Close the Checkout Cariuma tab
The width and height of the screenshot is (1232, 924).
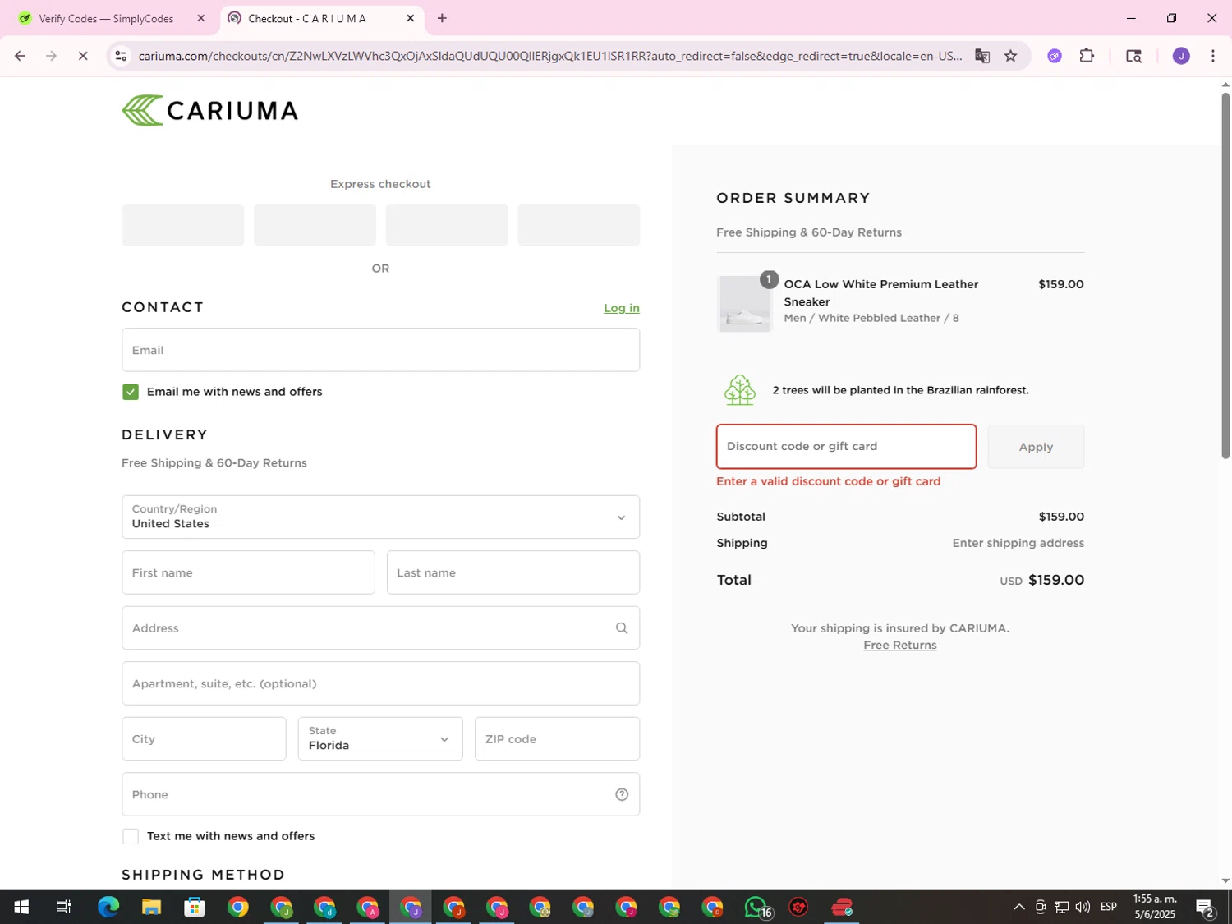(411, 18)
